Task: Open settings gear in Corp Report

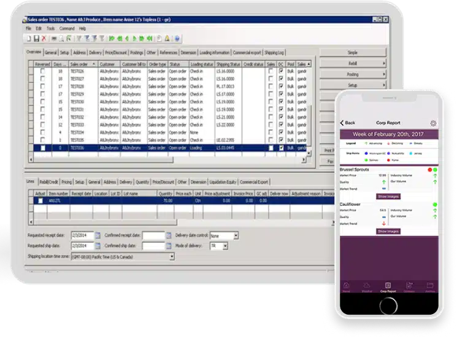Action: coord(433,123)
